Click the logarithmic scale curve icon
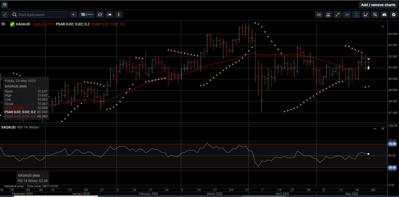 (366, 15)
